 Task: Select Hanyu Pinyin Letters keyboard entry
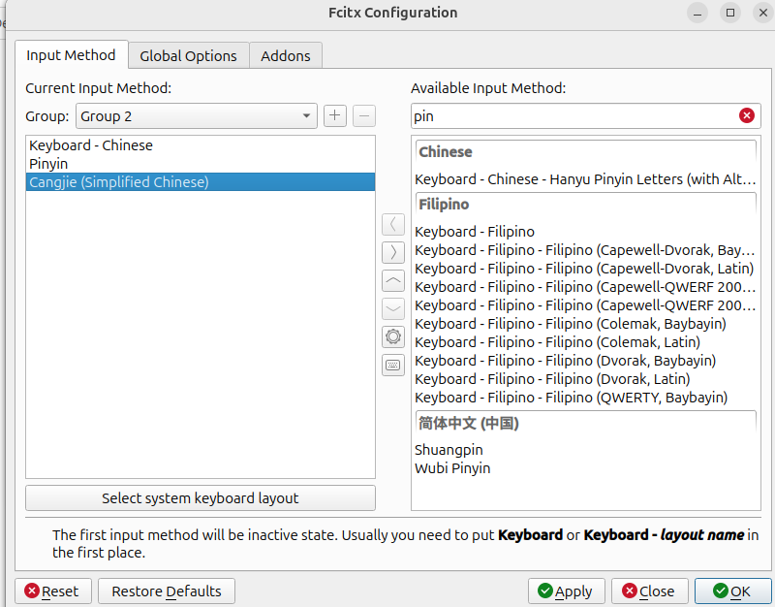[586, 179]
